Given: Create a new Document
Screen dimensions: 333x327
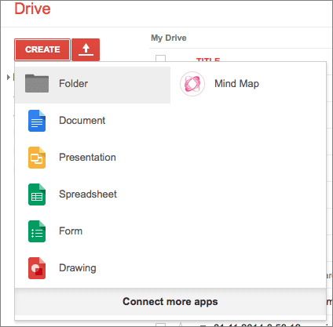Looking at the screenshot, I should coord(93,121).
